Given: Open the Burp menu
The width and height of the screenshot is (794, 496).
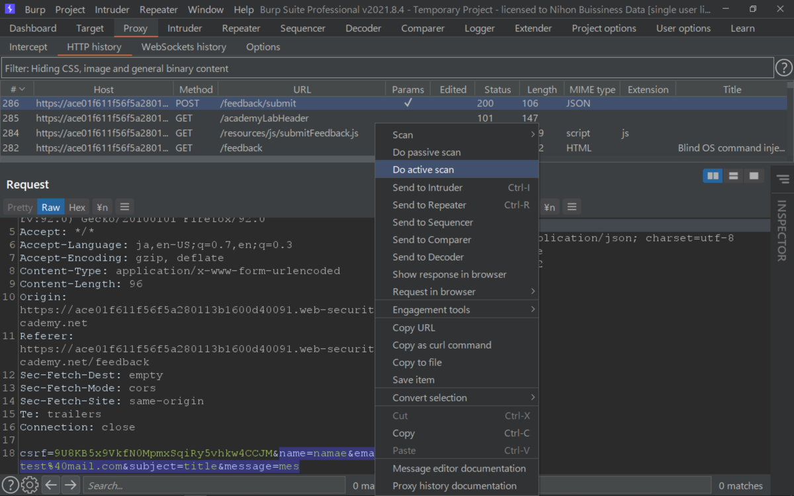Looking at the screenshot, I should [x=35, y=10].
